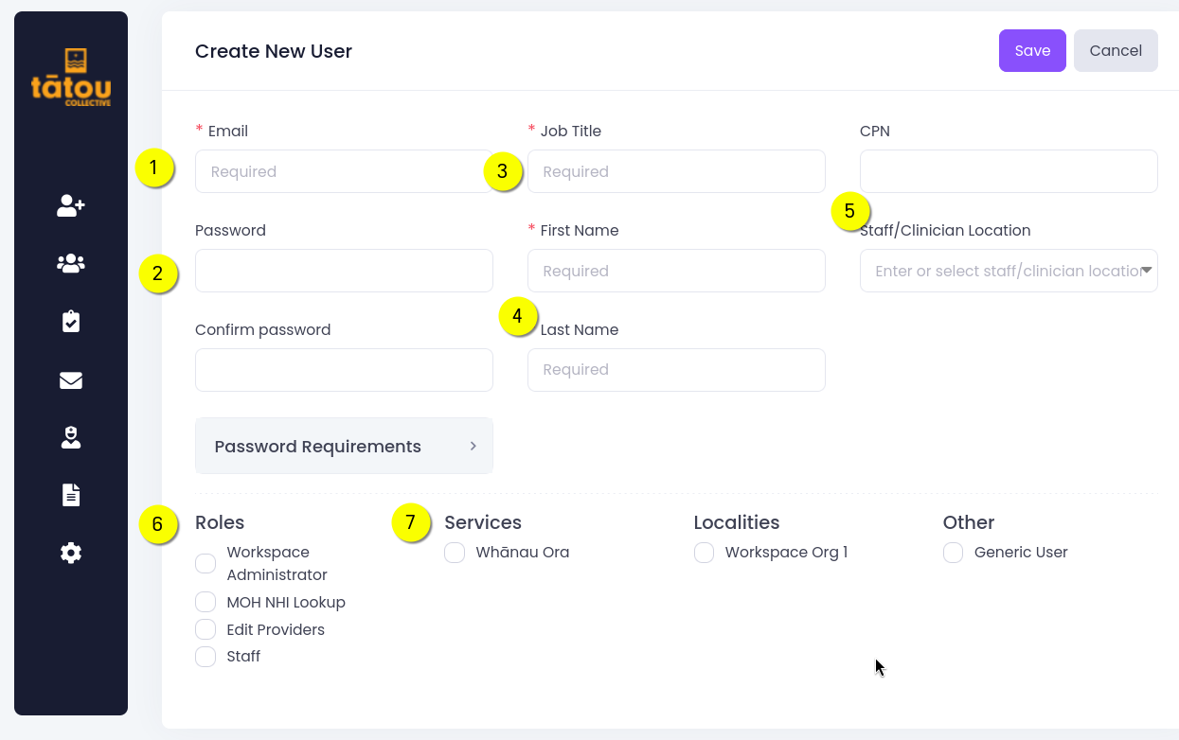Select the Confirm password field
Image resolution: width=1179 pixels, height=740 pixels.
pyautogui.click(x=344, y=370)
